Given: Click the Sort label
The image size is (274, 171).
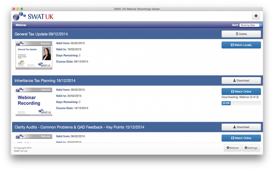Looking at the screenshot, I should (235, 25).
